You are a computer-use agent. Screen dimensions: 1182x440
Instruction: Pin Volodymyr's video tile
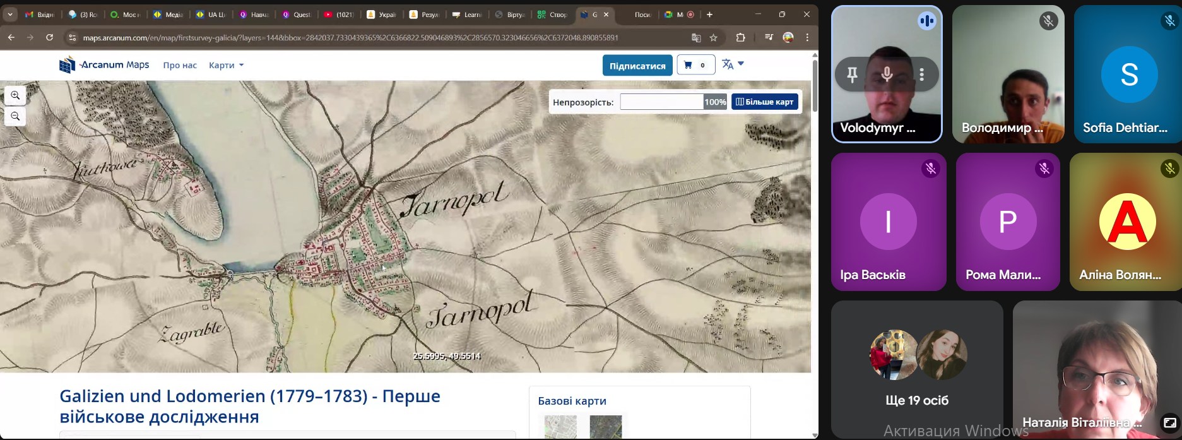click(x=852, y=75)
